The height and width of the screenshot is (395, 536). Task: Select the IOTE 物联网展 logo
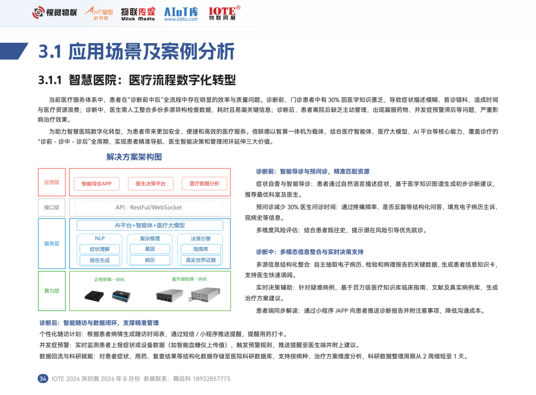224,13
